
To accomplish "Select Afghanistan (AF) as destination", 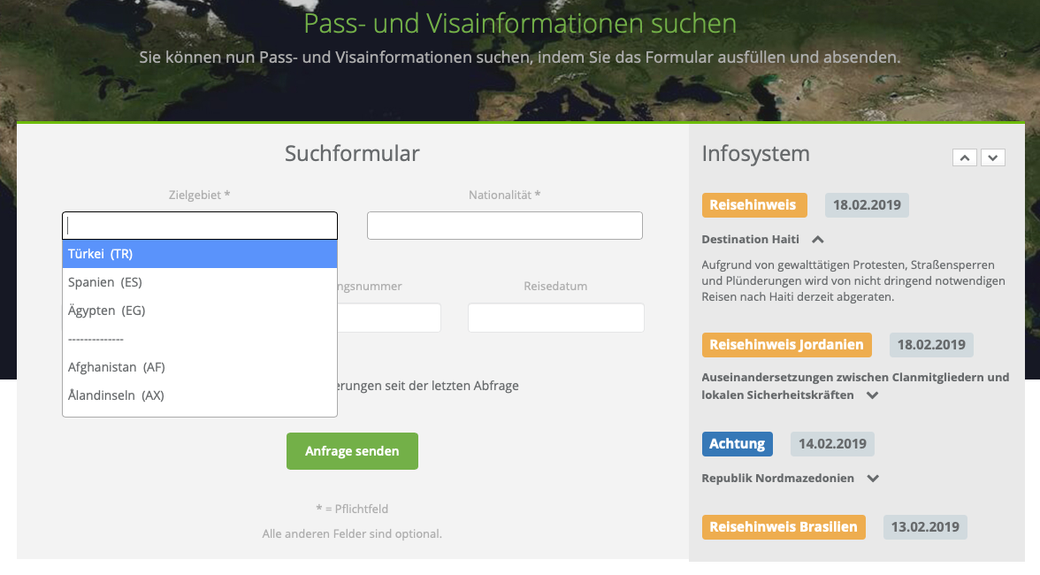I will [200, 367].
